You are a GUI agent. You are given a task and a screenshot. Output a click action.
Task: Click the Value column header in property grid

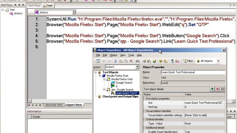click(204, 95)
